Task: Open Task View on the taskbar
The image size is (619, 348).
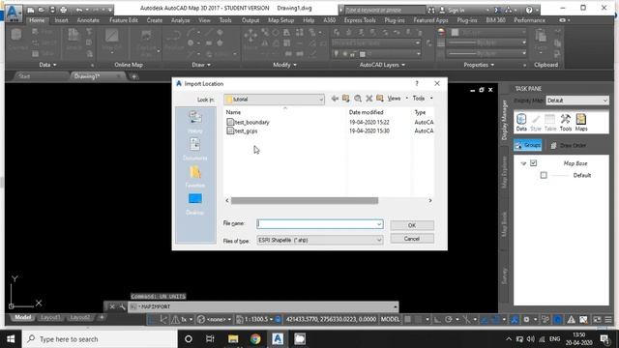Action: click(x=210, y=339)
